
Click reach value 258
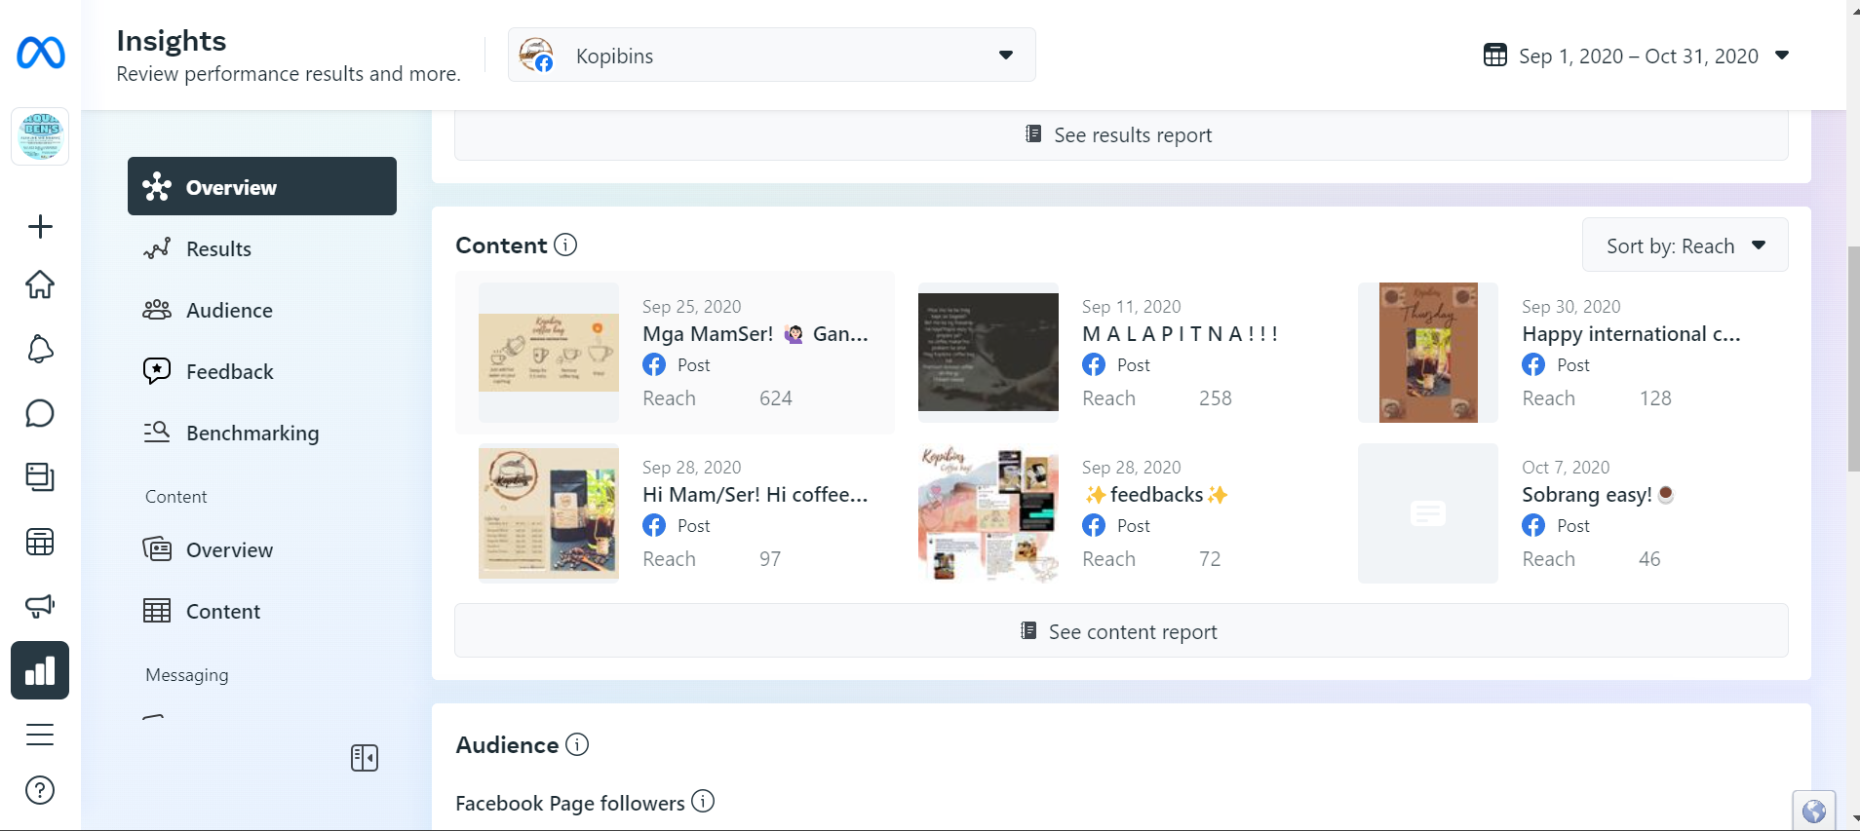[1215, 398]
